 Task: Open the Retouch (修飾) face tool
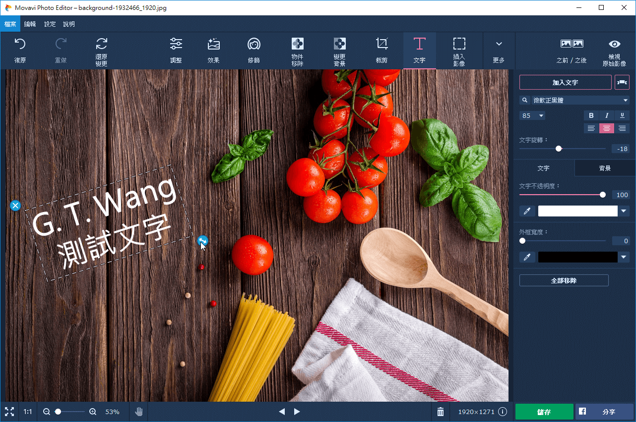(254, 50)
